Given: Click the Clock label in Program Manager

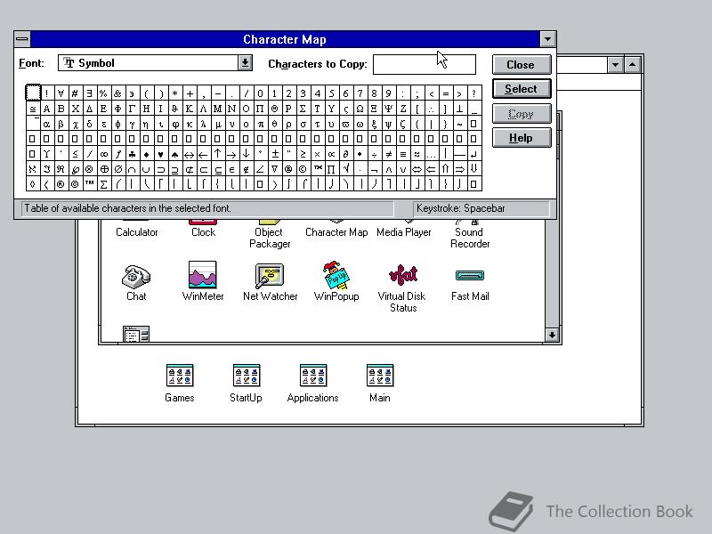Looking at the screenshot, I should (203, 232).
